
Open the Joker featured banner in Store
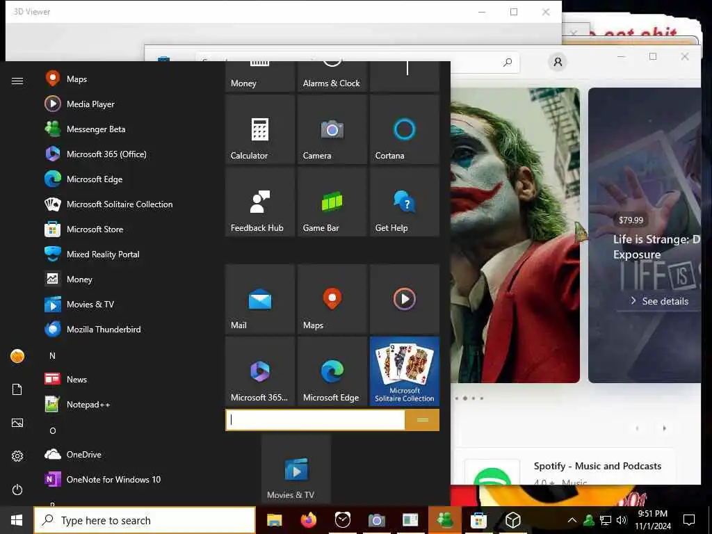point(515,235)
